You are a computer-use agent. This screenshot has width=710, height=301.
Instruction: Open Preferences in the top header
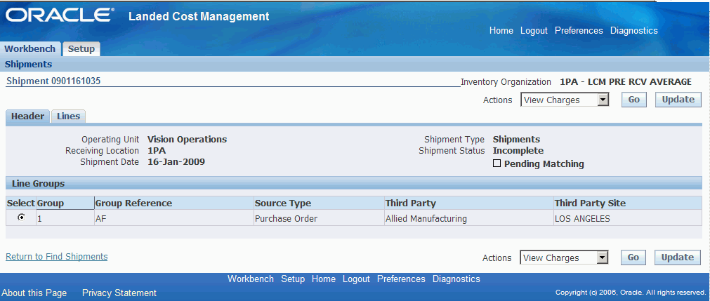tap(579, 31)
